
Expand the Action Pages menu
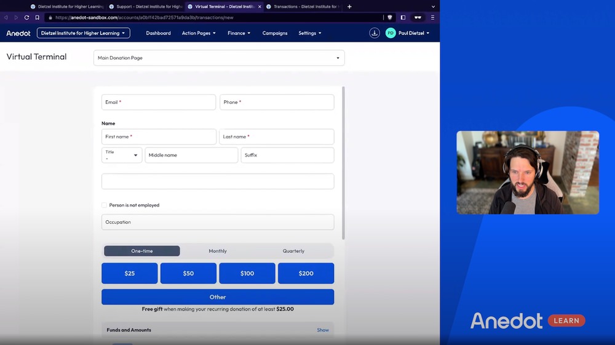tap(199, 33)
